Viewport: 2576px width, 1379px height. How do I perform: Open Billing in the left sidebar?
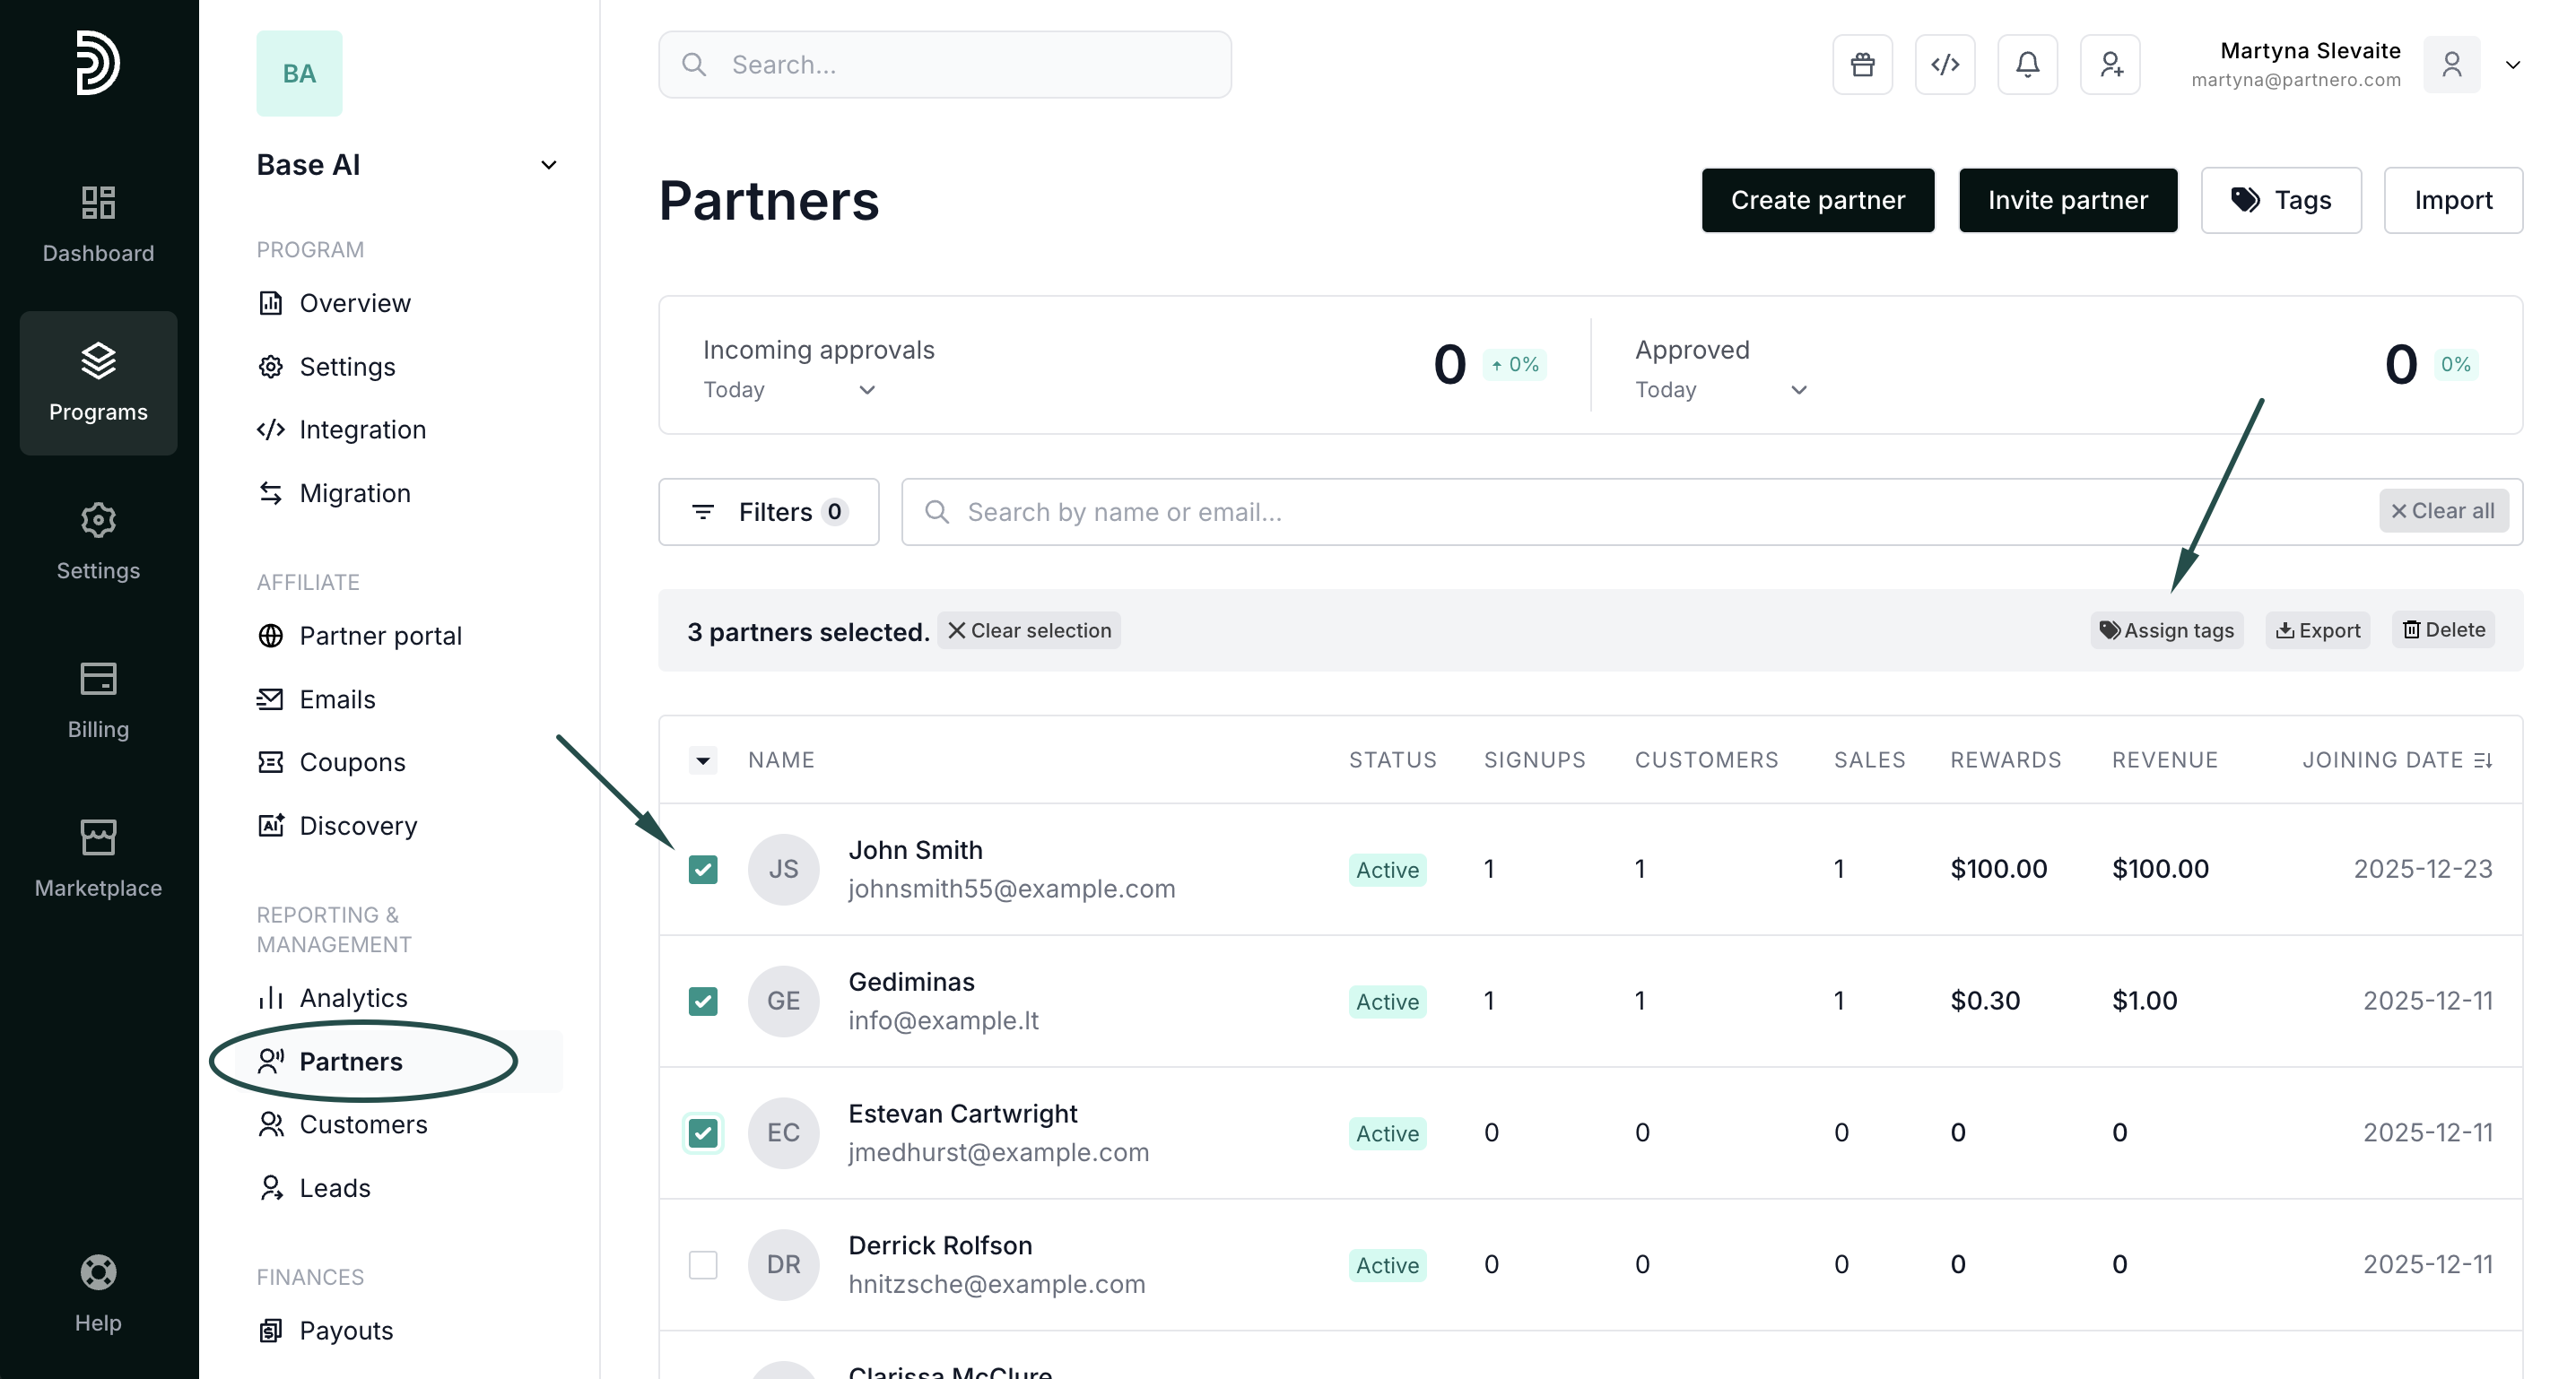coord(98,699)
